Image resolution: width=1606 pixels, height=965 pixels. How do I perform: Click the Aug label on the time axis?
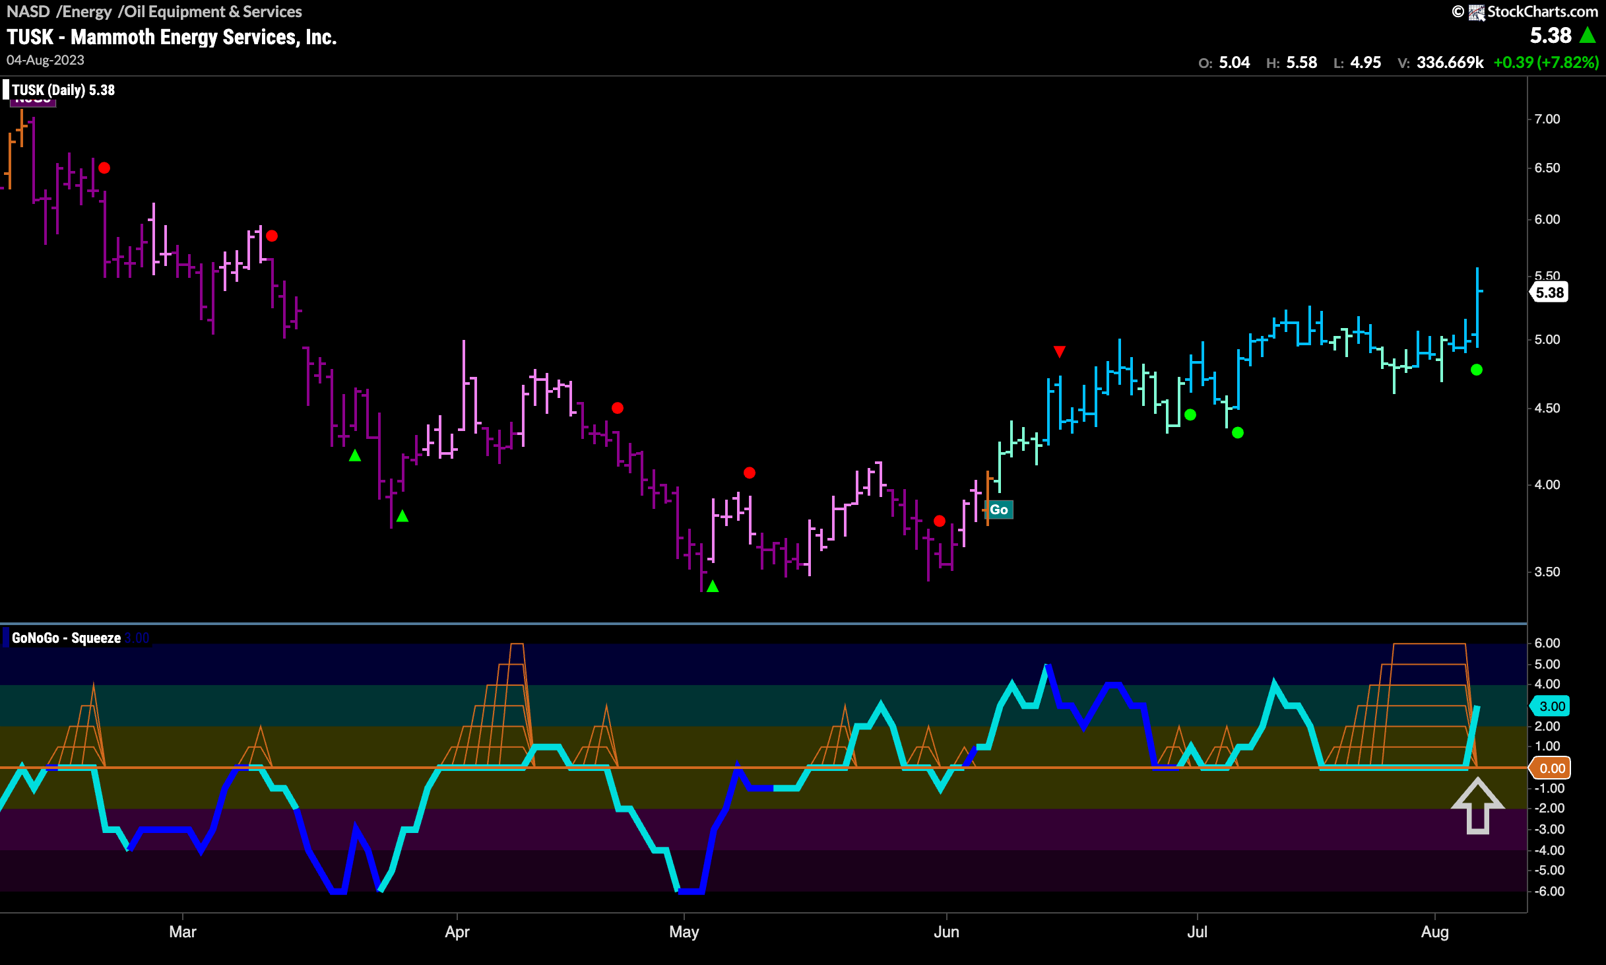(x=1435, y=932)
